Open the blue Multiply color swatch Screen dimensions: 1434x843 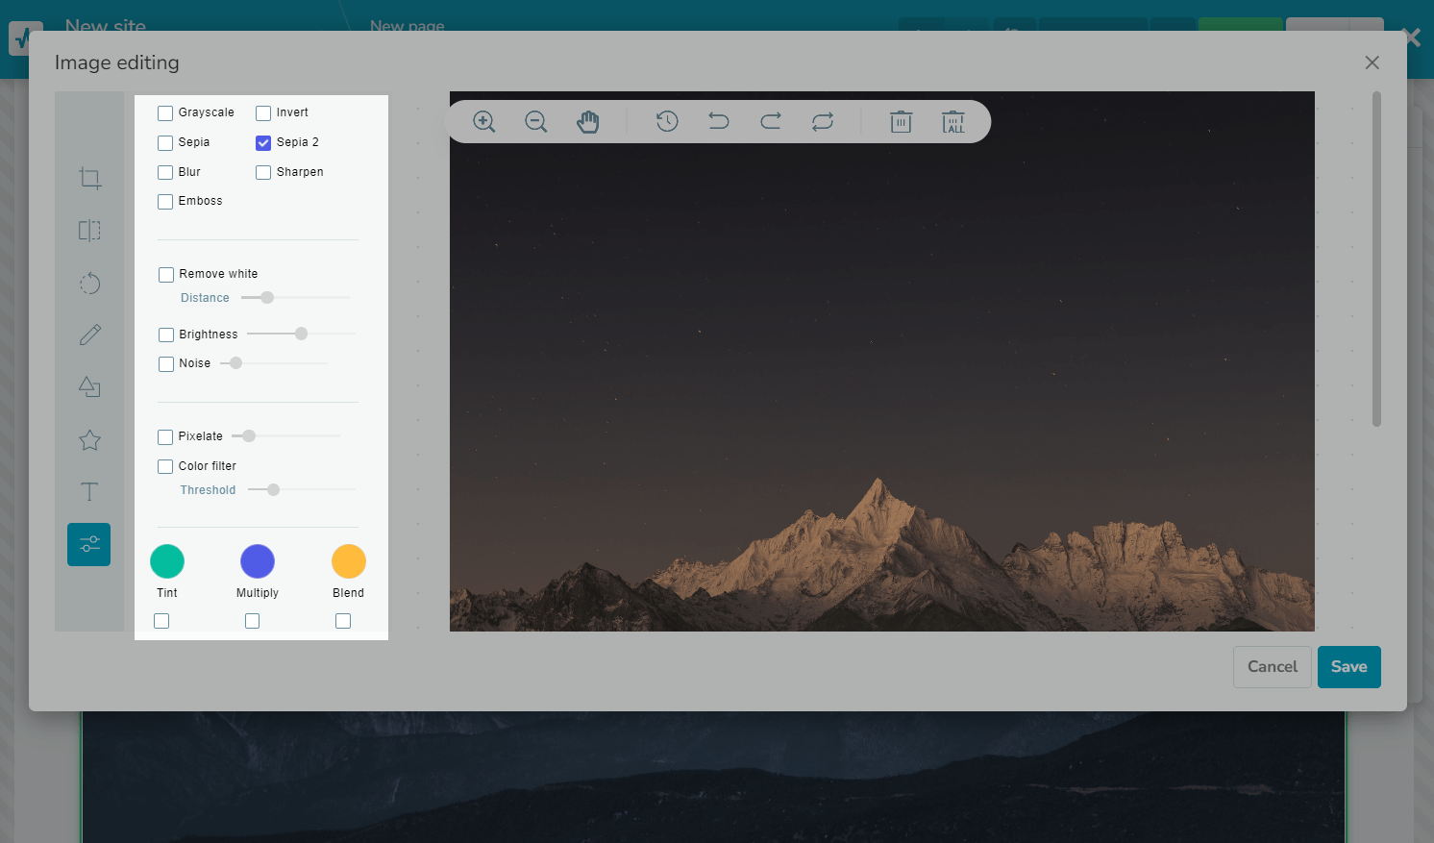258,561
